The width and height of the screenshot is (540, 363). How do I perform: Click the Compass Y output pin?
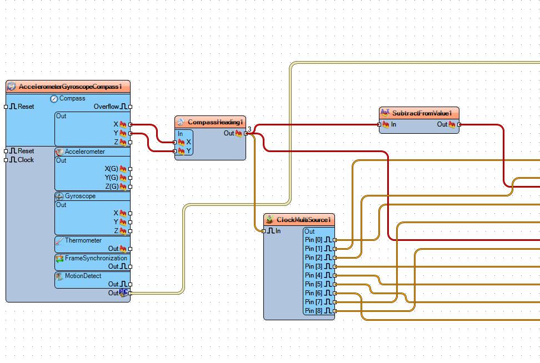pyautogui.click(x=130, y=134)
